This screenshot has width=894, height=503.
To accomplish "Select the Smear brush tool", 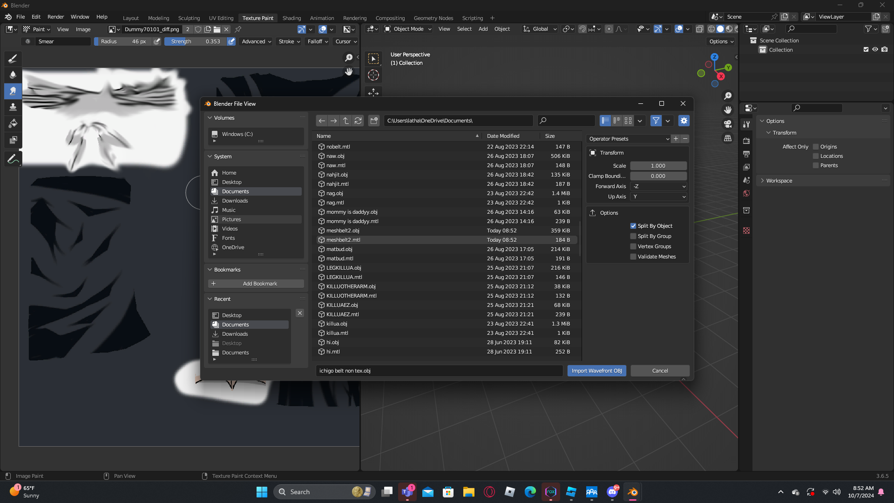I will coord(13,91).
